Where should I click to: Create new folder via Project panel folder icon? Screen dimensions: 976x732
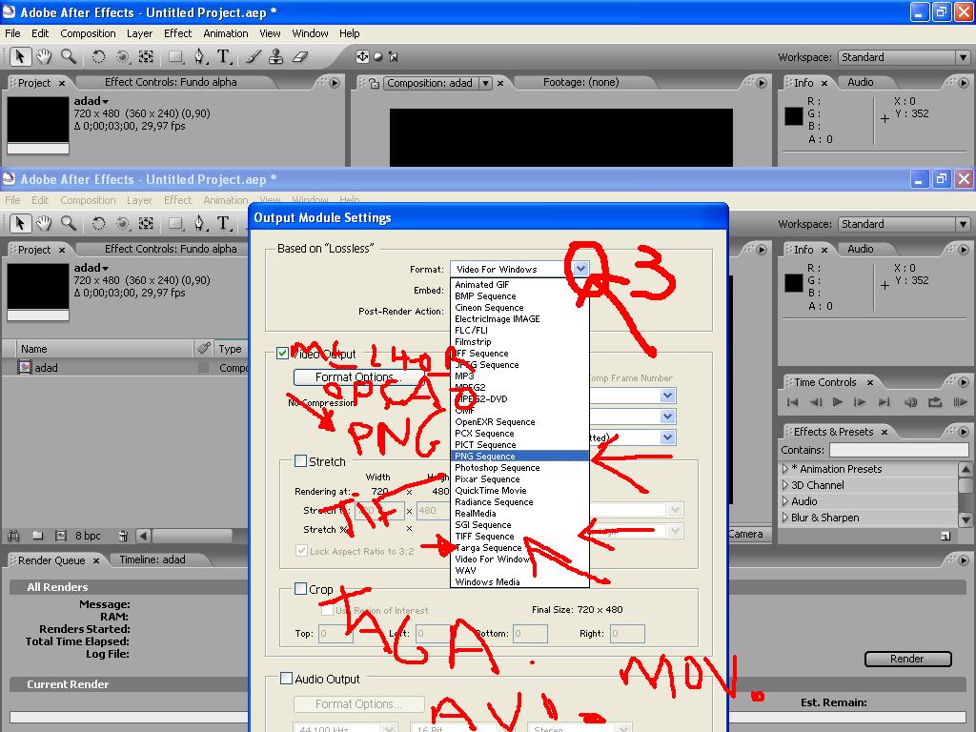(38, 536)
